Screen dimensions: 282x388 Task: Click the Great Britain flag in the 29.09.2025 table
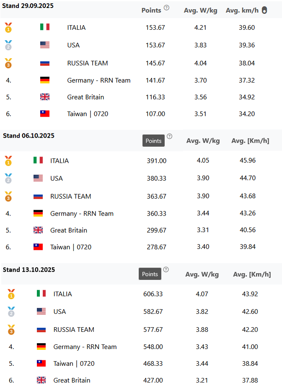pos(45,97)
